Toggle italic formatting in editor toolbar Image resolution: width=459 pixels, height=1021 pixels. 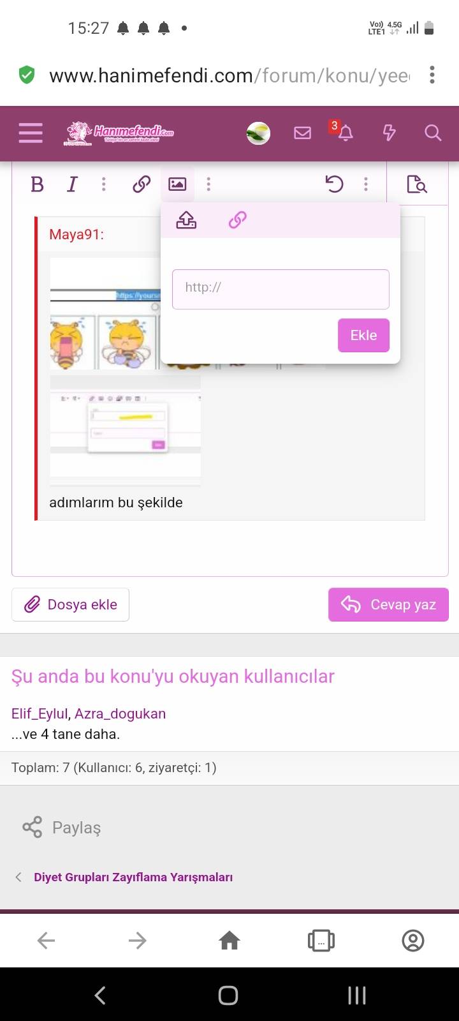point(72,184)
